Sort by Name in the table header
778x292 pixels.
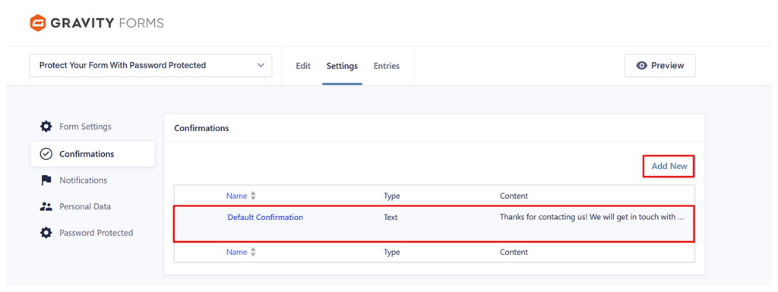coord(237,196)
